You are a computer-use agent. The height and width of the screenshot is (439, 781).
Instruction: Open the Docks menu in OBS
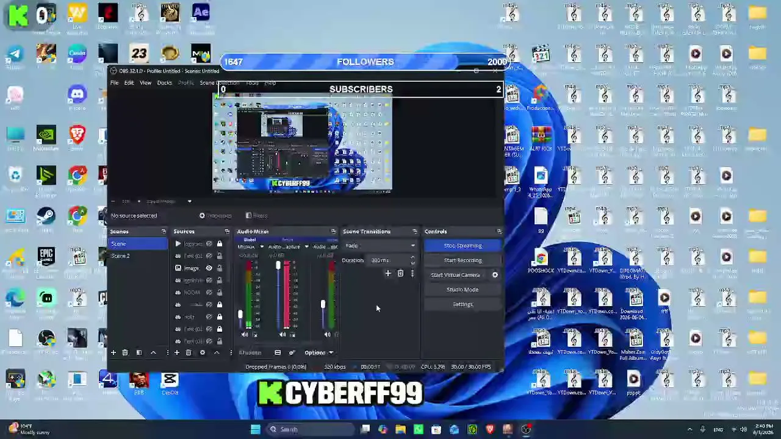tap(165, 83)
